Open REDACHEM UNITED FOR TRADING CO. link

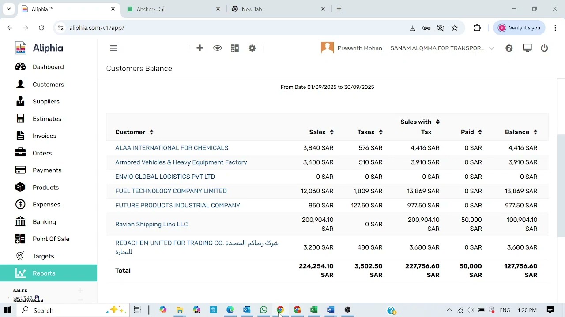click(x=197, y=247)
